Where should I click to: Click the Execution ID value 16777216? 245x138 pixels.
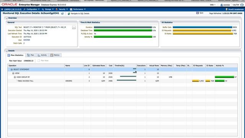coord(27,37)
